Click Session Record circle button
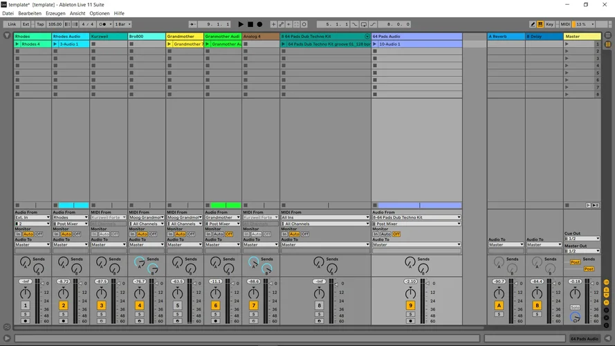Screen dimensions: 615x346 coord(304,24)
